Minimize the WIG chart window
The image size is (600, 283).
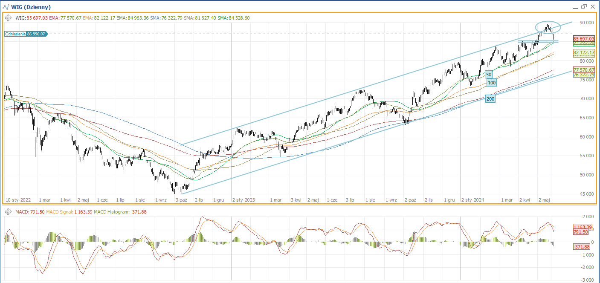(574, 7)
